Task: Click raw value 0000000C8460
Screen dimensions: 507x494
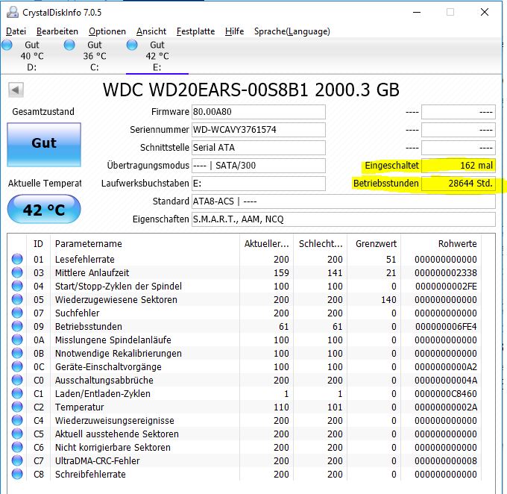Action: click(446, 394)
